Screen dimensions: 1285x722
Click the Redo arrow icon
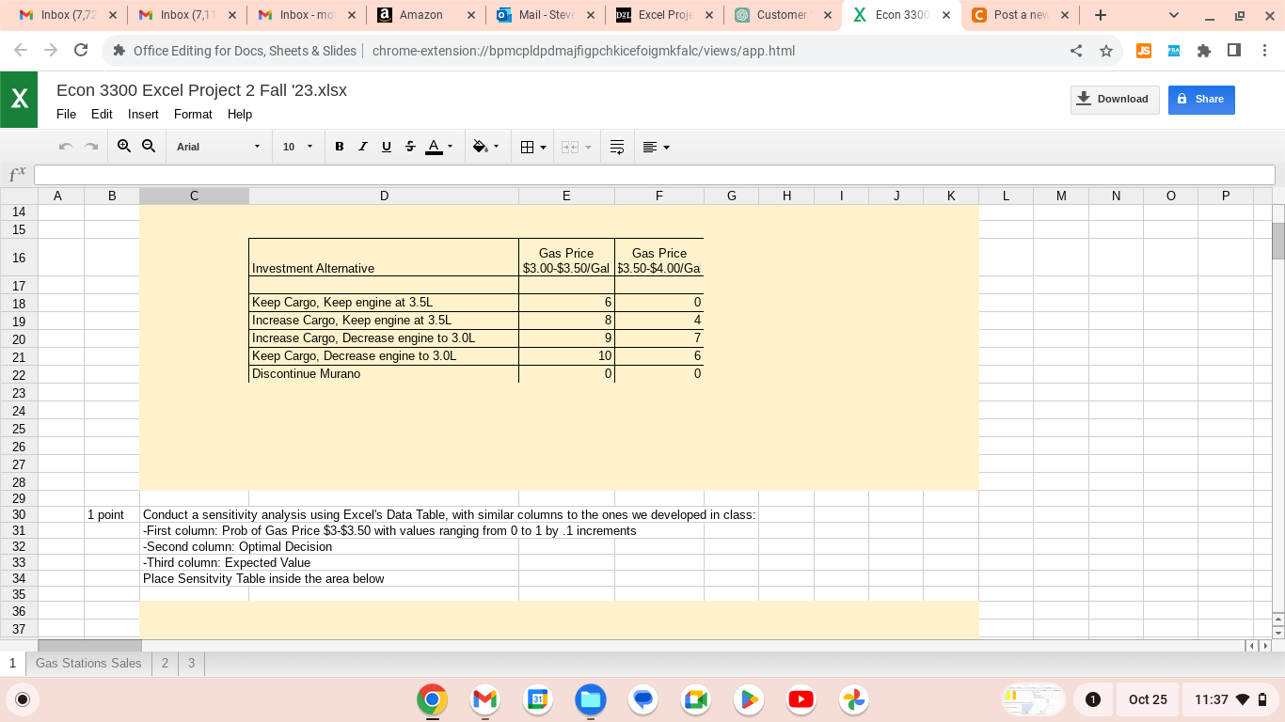(x=90, y=146)
